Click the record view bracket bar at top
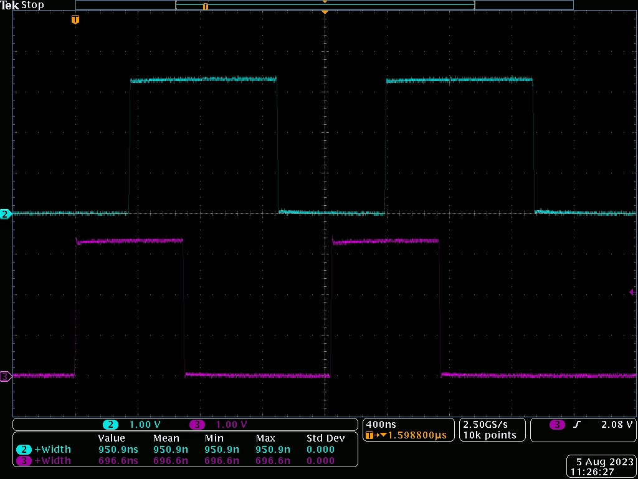 coord(325,5)
